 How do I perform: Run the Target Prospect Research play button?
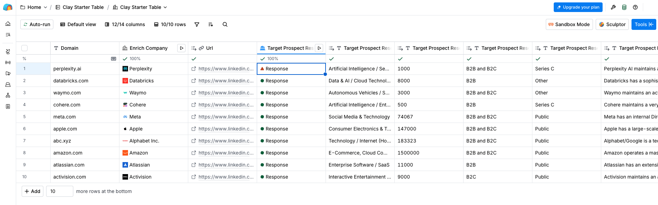pos(319,48)
